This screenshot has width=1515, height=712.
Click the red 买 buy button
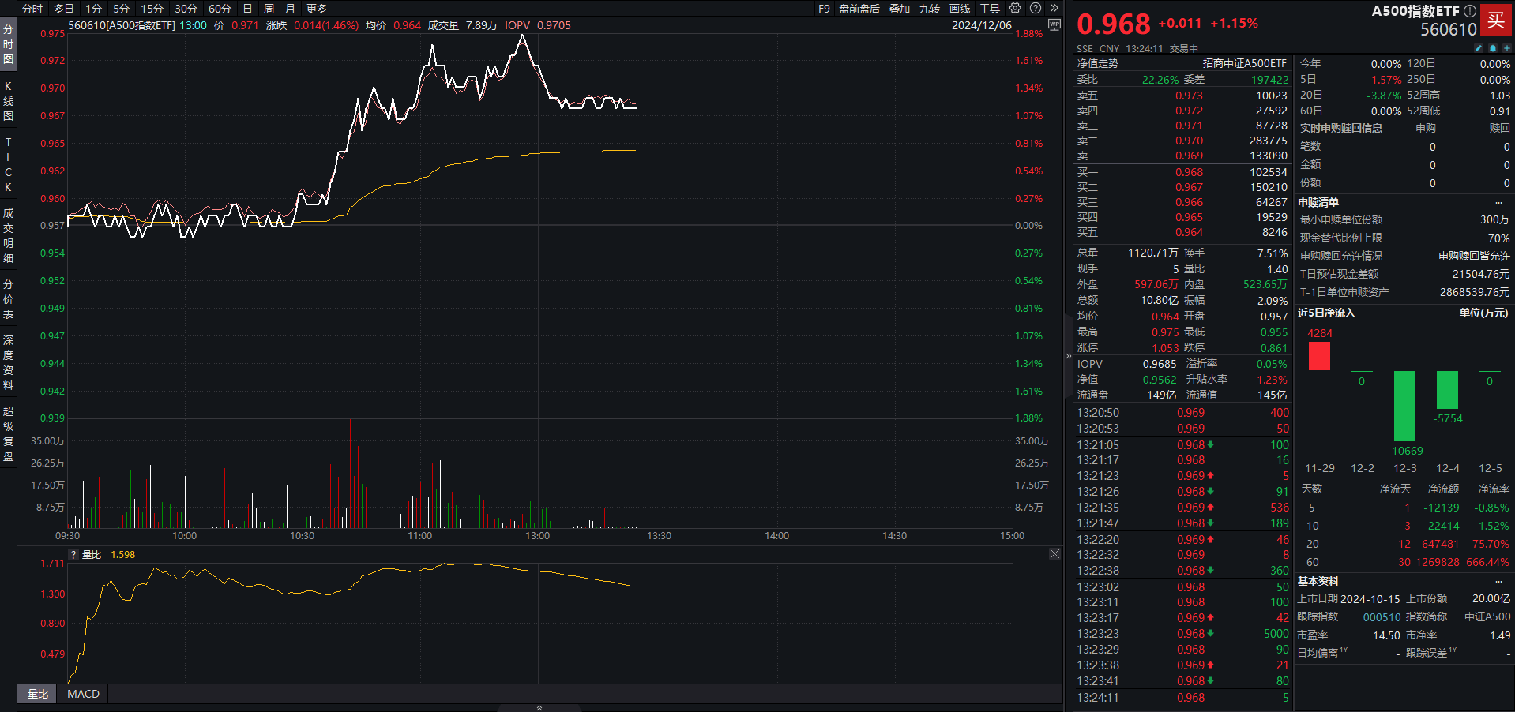click(1495, 21)
